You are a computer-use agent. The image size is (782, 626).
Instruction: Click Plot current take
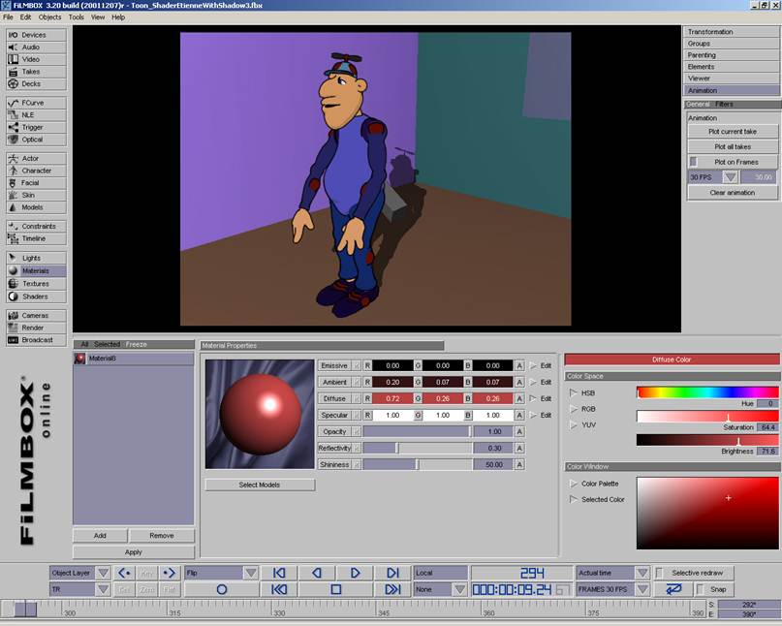point(733,132)
